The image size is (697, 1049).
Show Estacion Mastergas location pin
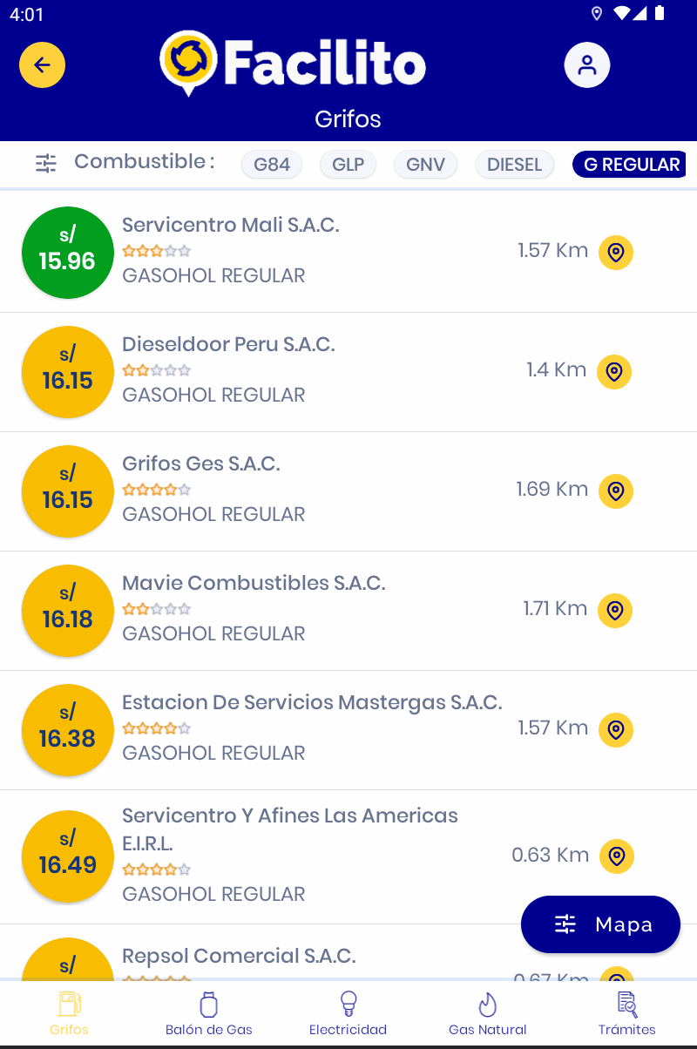pos(616,730)
